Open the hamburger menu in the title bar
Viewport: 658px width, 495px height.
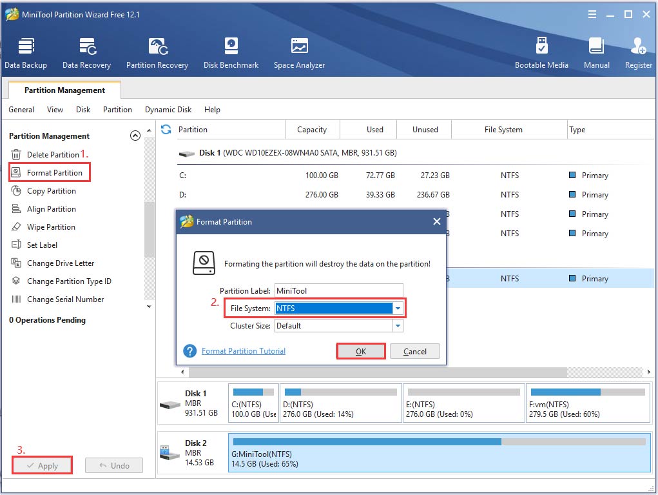[592, 15]
